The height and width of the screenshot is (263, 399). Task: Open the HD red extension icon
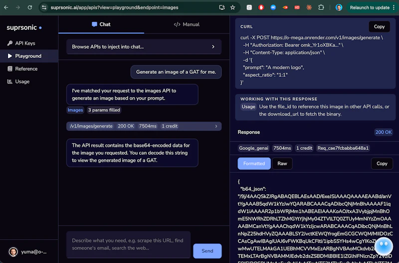297,7
